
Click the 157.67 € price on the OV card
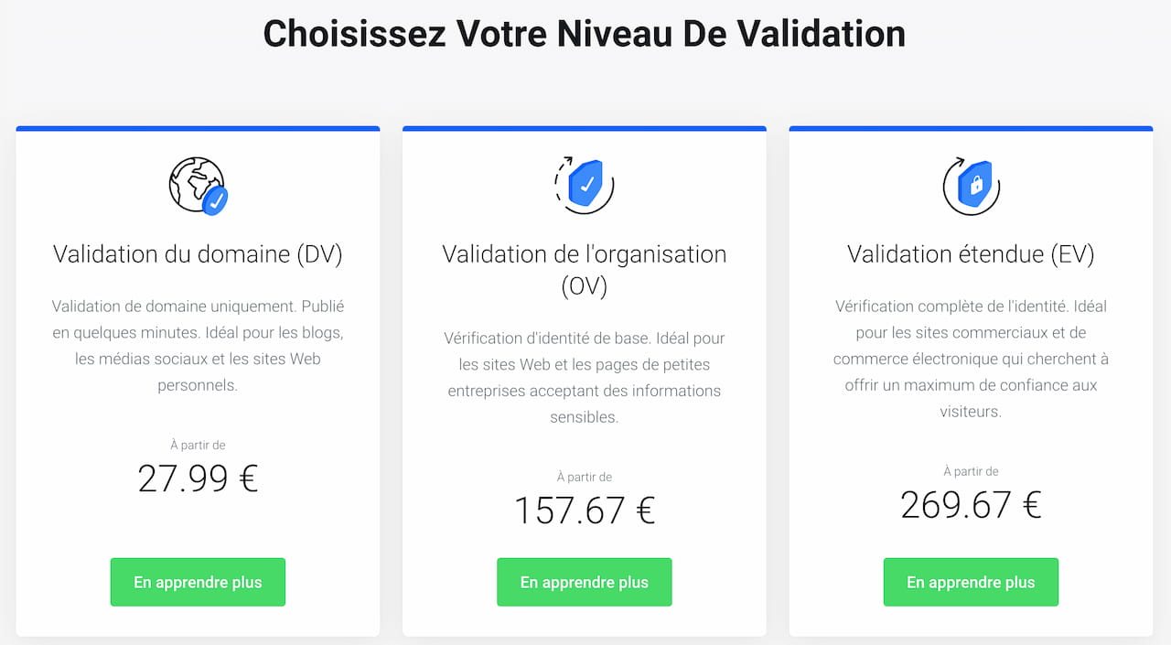(585, 511)
